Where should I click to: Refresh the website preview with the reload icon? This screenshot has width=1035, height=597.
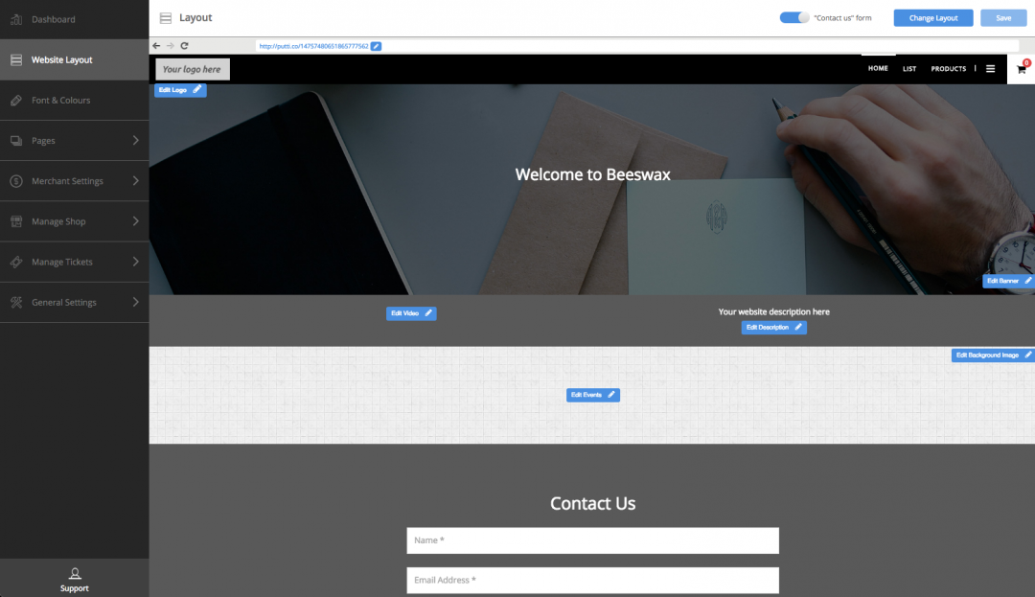pyautogui.click(x=185, y=45)
